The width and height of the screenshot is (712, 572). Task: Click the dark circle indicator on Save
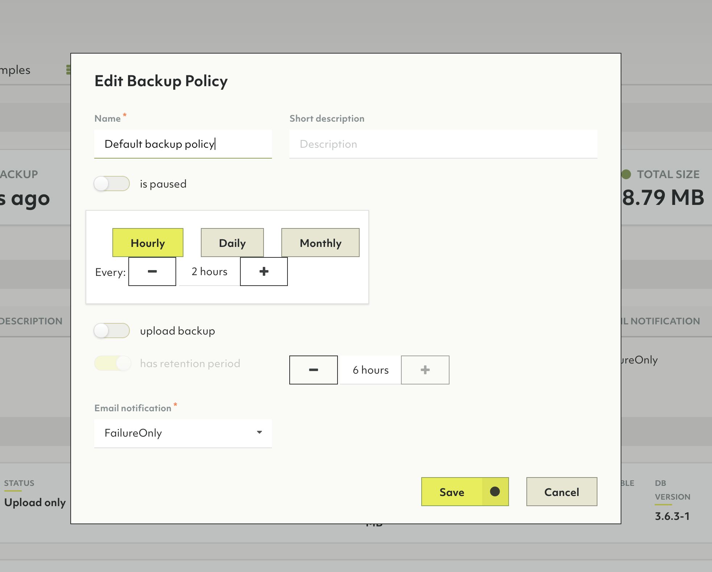[x=495, y=492]
